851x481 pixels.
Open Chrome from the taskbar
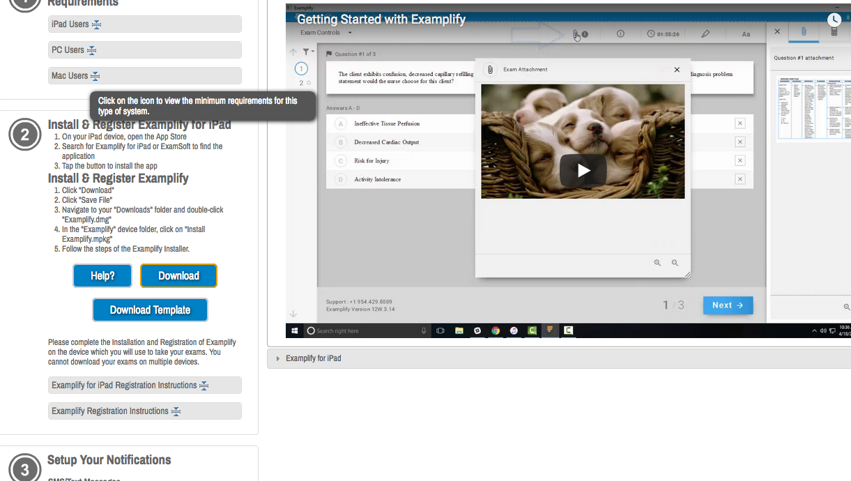pyautogui.click(x=496, y=330)
